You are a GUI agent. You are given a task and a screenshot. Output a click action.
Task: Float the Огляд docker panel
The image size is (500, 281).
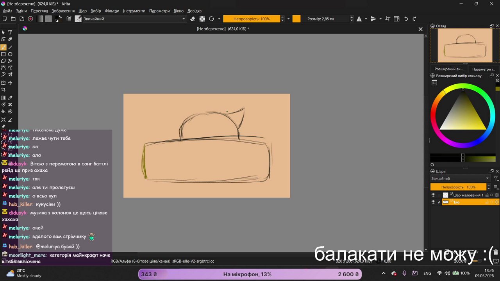(491, 26)
